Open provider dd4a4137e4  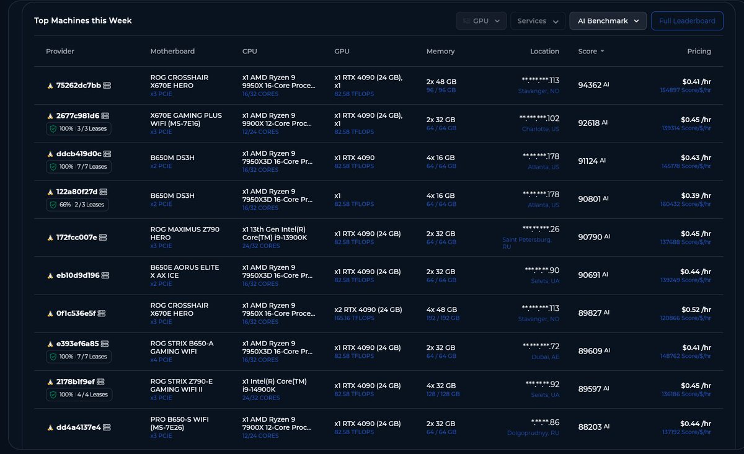[x=78, y=427]
